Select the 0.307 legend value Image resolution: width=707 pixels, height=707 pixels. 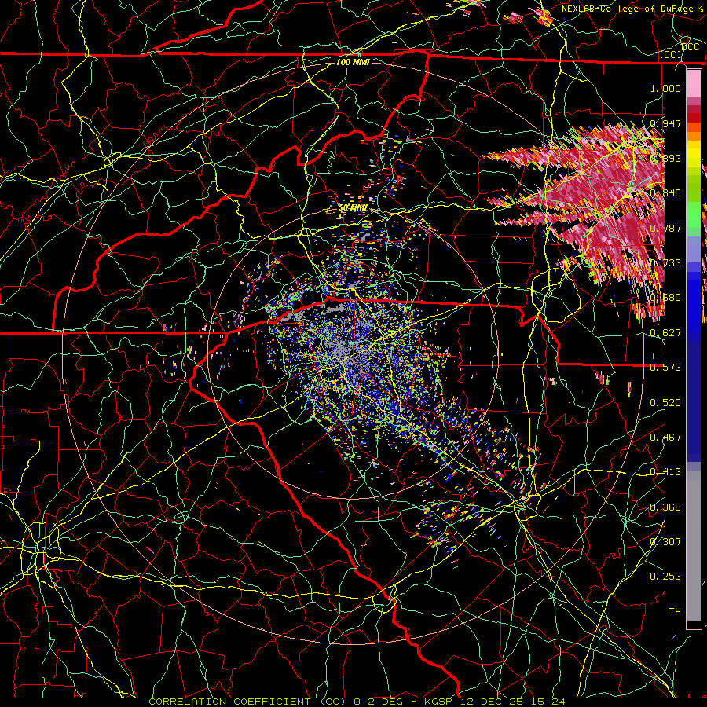pyautogui.click(x=665, y=541)
